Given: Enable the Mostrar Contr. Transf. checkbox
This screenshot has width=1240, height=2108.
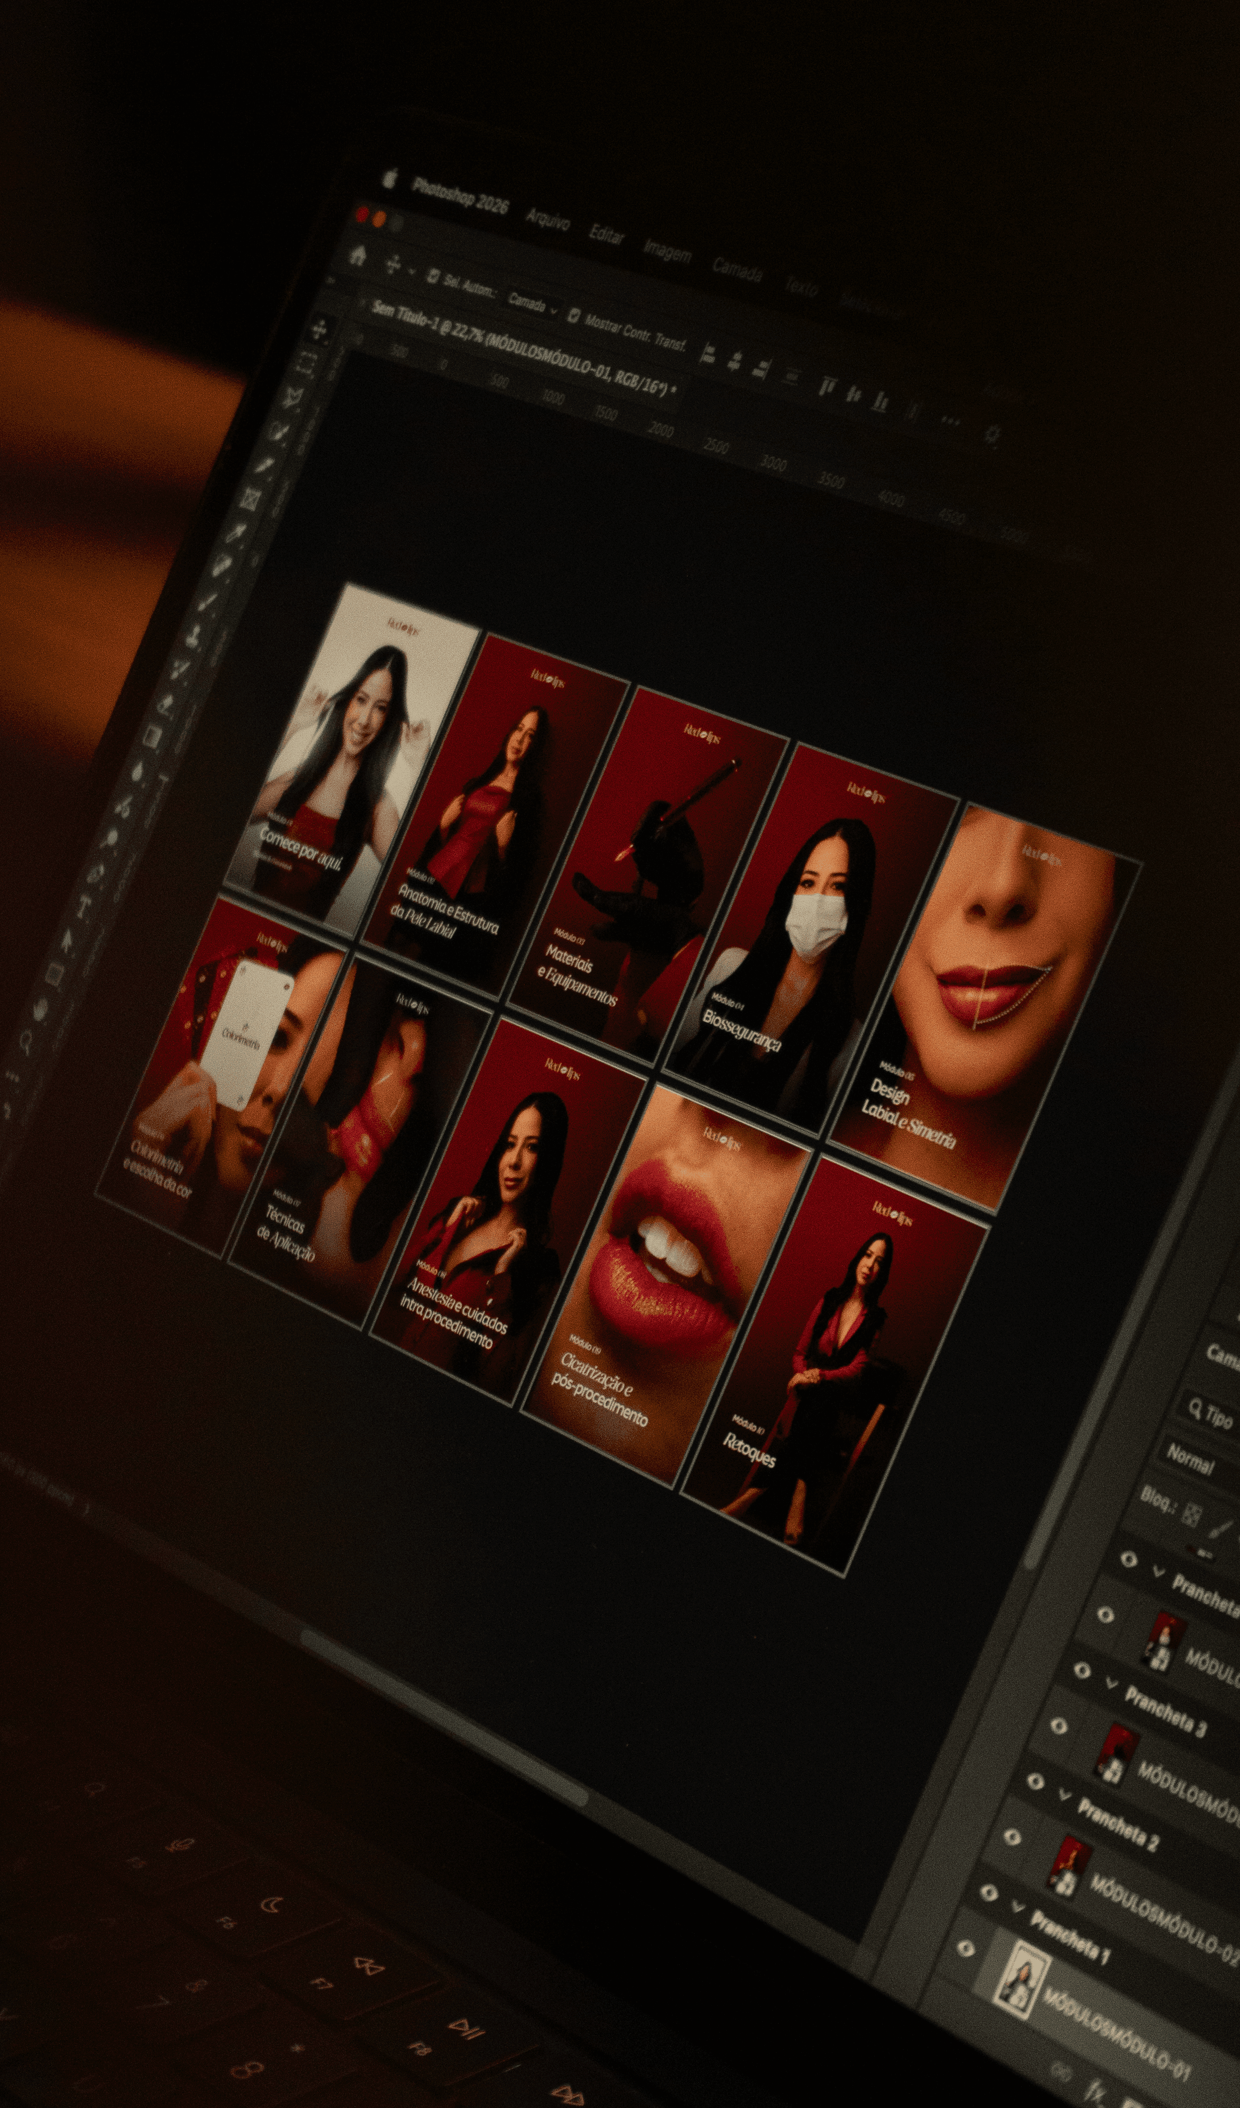Looking at the screenshot, I should click(x=574, y=315).
